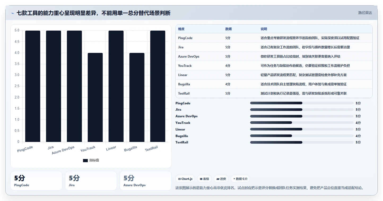Click description starting 适合已有复杂工作流
The height and width of the screenshot is (201, 383).
pos(305,47)
